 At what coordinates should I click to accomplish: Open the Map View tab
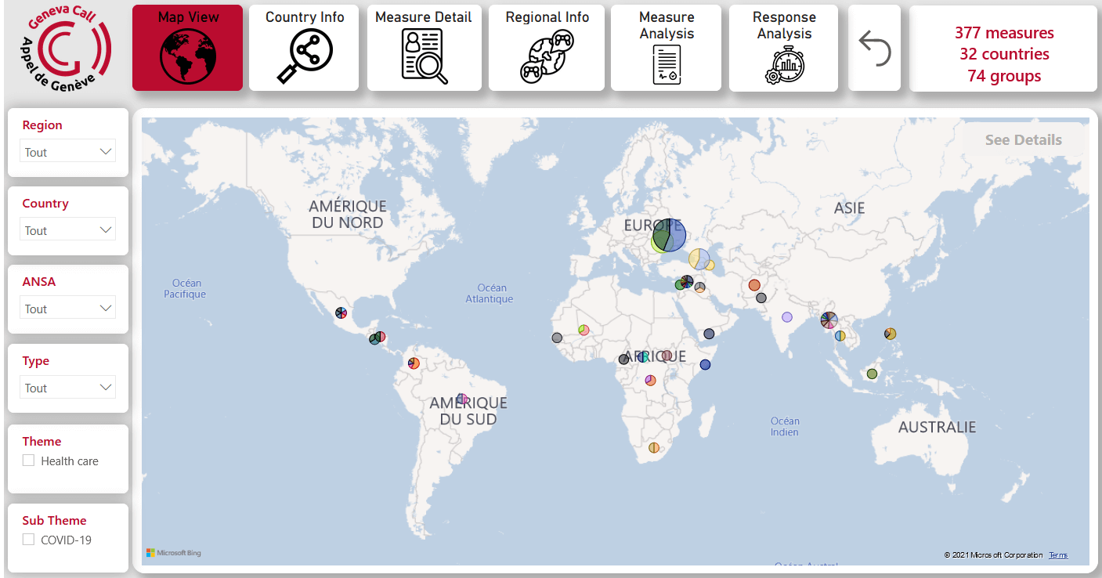click(188, 48)
